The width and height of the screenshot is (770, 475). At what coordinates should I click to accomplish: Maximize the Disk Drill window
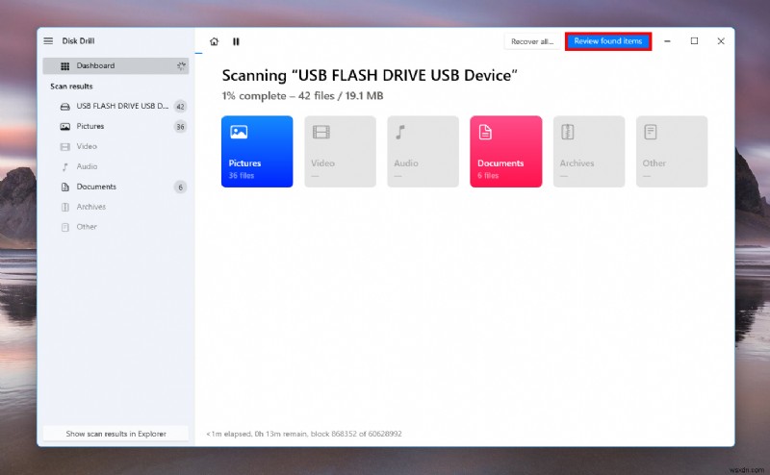(694, 41)
